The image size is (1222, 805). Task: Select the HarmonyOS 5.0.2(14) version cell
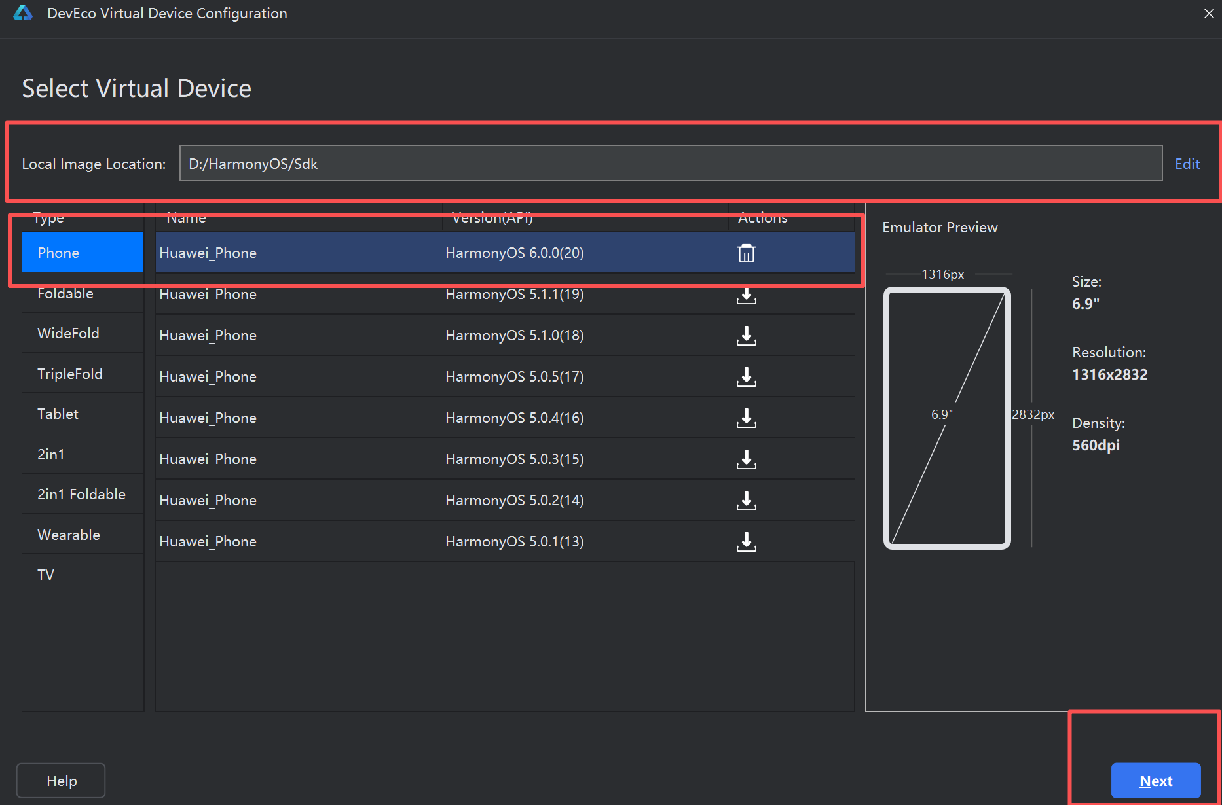514,500
